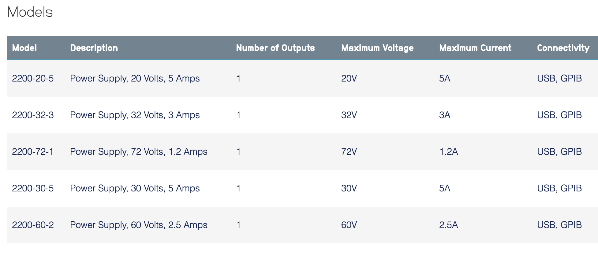Screen dimensions: 598x254
Task: Click the 'Power Supply, 60 Volts, 2.5 Amps' description
Action: pos(139,225)
